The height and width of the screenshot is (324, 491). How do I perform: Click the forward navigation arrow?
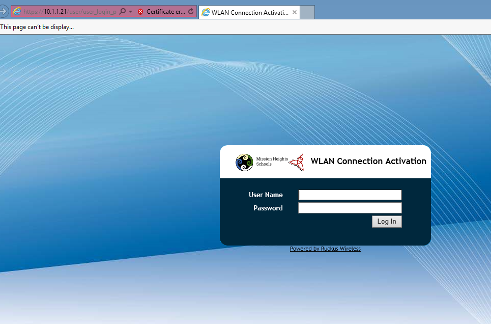point(4,11)
